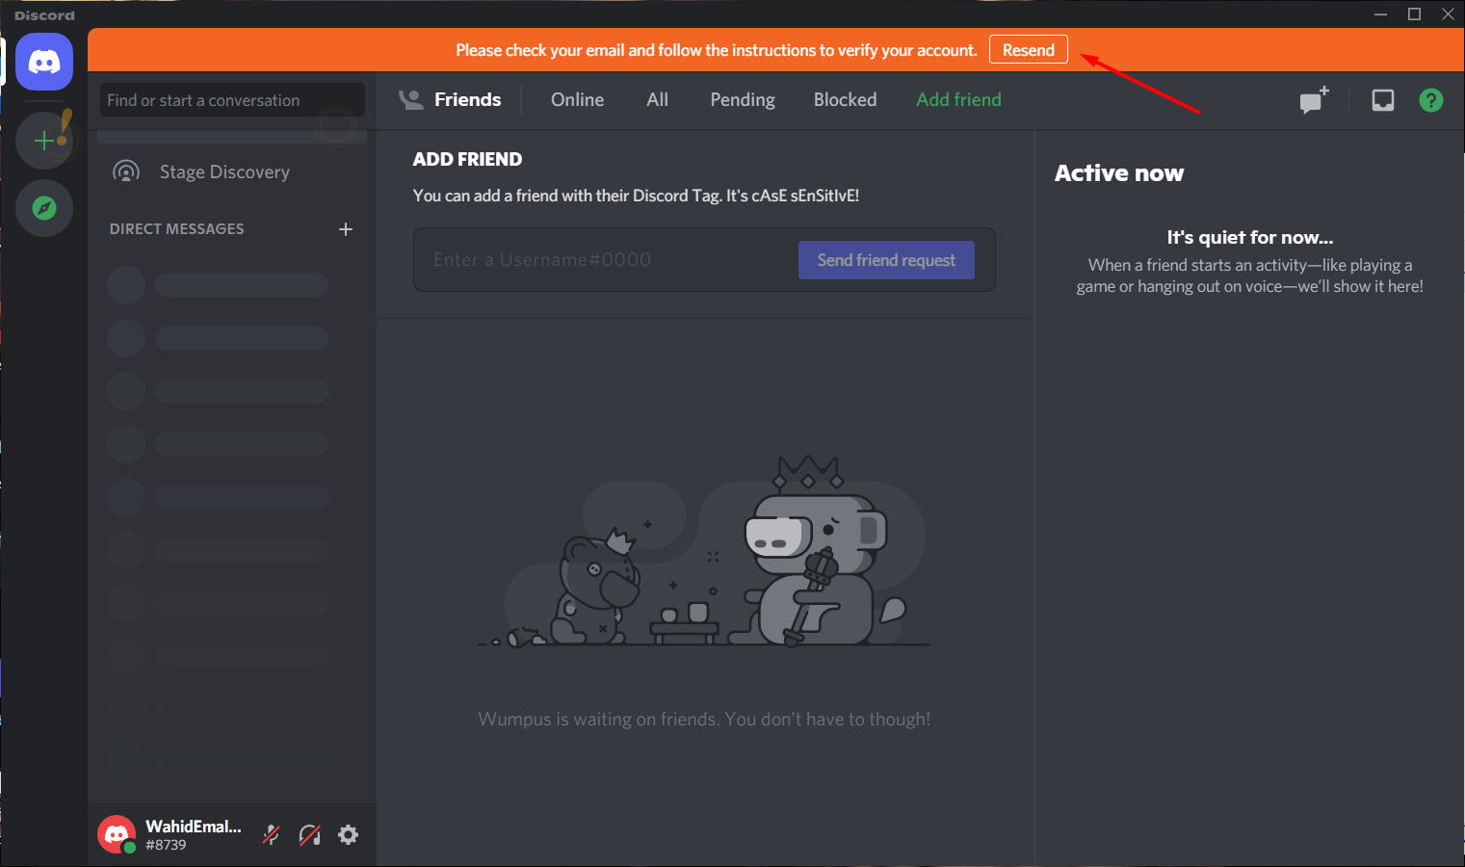Viewport: 1465px width, 867px height.
Task: Start a New Group DM with the chat-bubble icon
Action: point(1314,99)
